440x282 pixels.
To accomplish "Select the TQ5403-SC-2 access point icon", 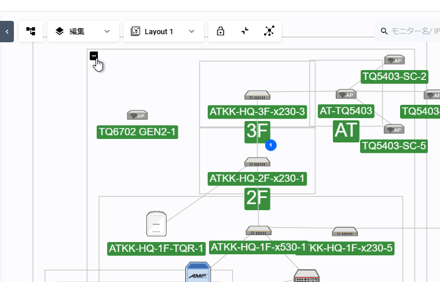I will [394, 60].
